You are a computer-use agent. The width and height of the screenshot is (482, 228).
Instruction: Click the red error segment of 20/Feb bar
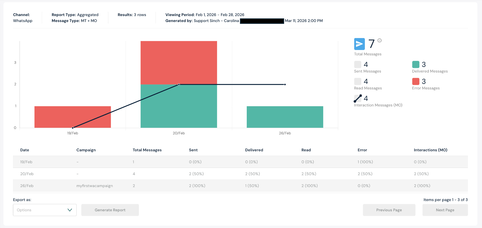[x=179, y=62]
